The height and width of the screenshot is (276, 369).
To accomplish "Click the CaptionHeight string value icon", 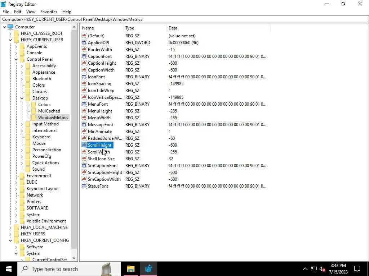I will [84, 63].
